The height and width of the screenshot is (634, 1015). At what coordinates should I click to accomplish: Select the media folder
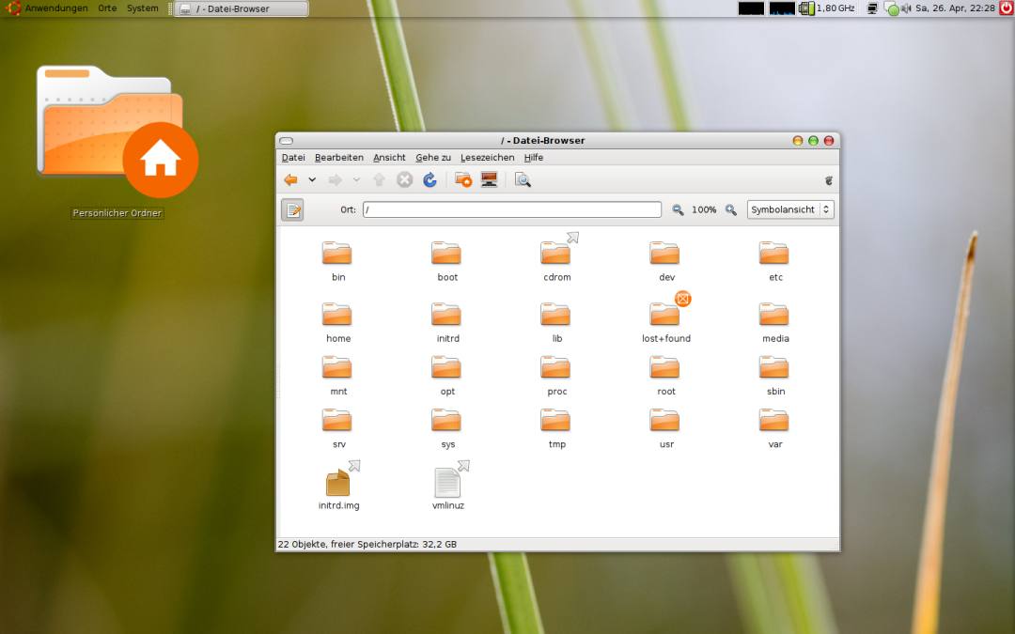(774, 321)
